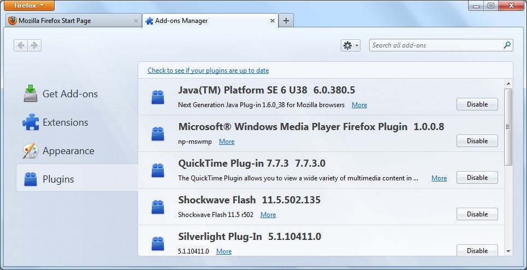Close the Firefox window
The image size is (527, 270).
512,5
